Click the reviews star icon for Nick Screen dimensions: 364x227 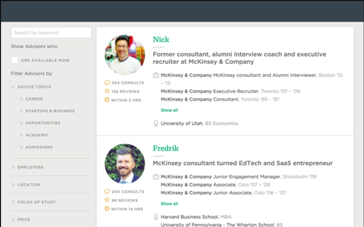[x=107, y=91]
